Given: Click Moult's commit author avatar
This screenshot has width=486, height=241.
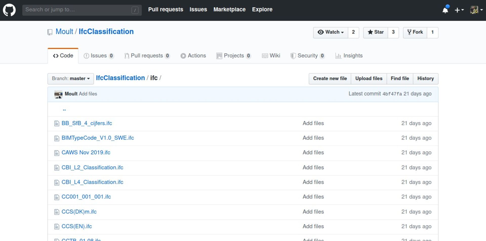Looking at the screenshot, I should (x=58, y=94).
